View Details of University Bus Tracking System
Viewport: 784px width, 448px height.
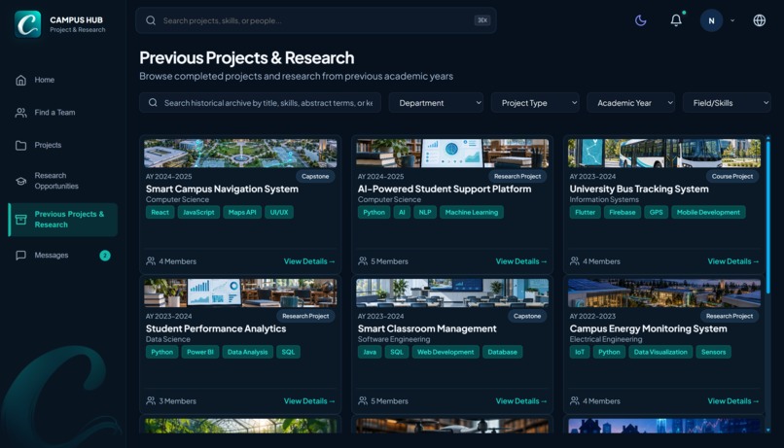tap(733, 261)
